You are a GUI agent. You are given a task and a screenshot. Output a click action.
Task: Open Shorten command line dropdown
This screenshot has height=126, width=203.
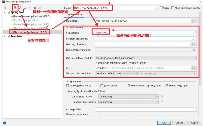point(194,73)
